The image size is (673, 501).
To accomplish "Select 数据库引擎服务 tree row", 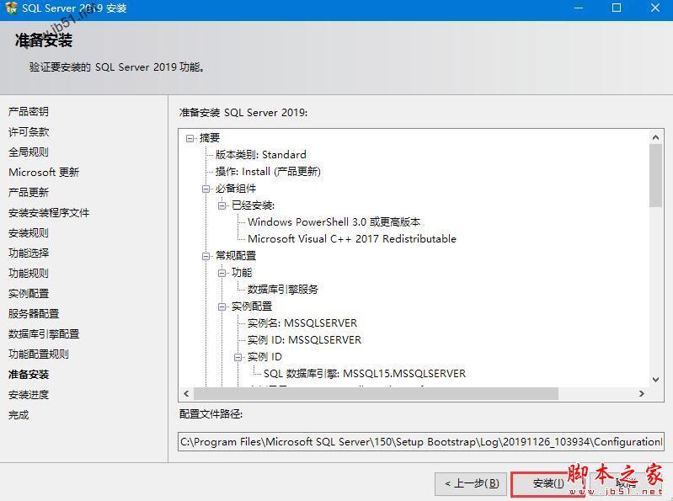I will pyautogui.click(x=283, y=290).
